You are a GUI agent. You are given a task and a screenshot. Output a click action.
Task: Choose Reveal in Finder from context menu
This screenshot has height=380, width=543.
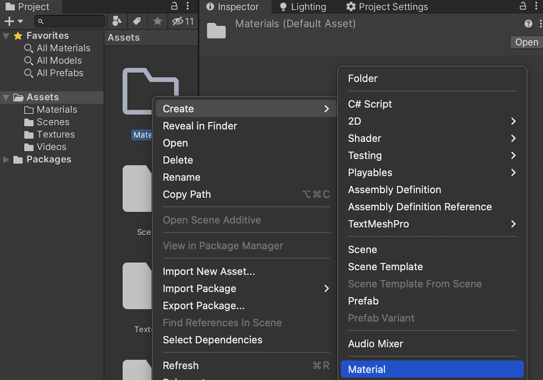click(200, 126)
